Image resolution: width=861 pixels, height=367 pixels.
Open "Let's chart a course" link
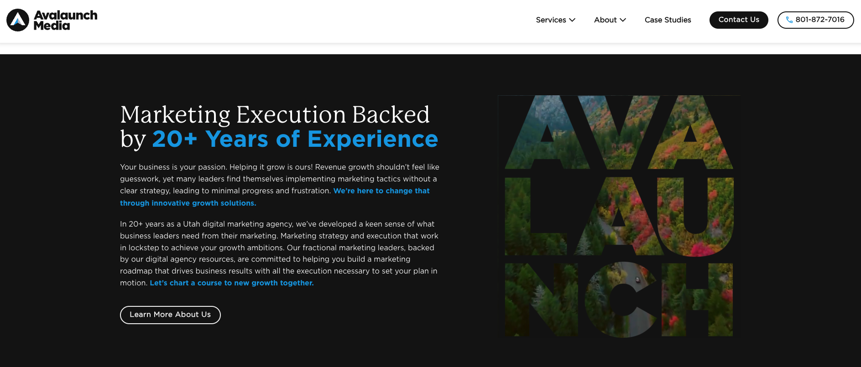[232, 283]
